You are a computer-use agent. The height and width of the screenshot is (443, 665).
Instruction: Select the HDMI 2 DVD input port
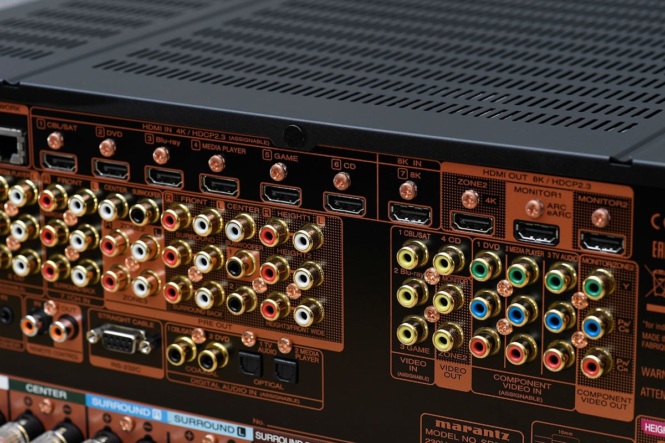(x=111, y=169)
